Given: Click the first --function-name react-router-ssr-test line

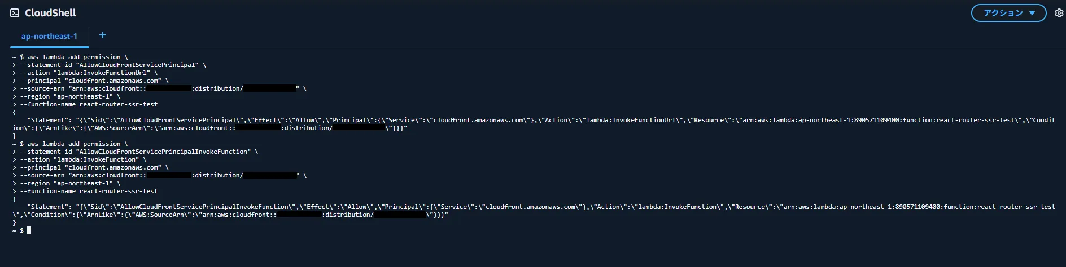Looking at the screenshot, I should tap(89, 104).
